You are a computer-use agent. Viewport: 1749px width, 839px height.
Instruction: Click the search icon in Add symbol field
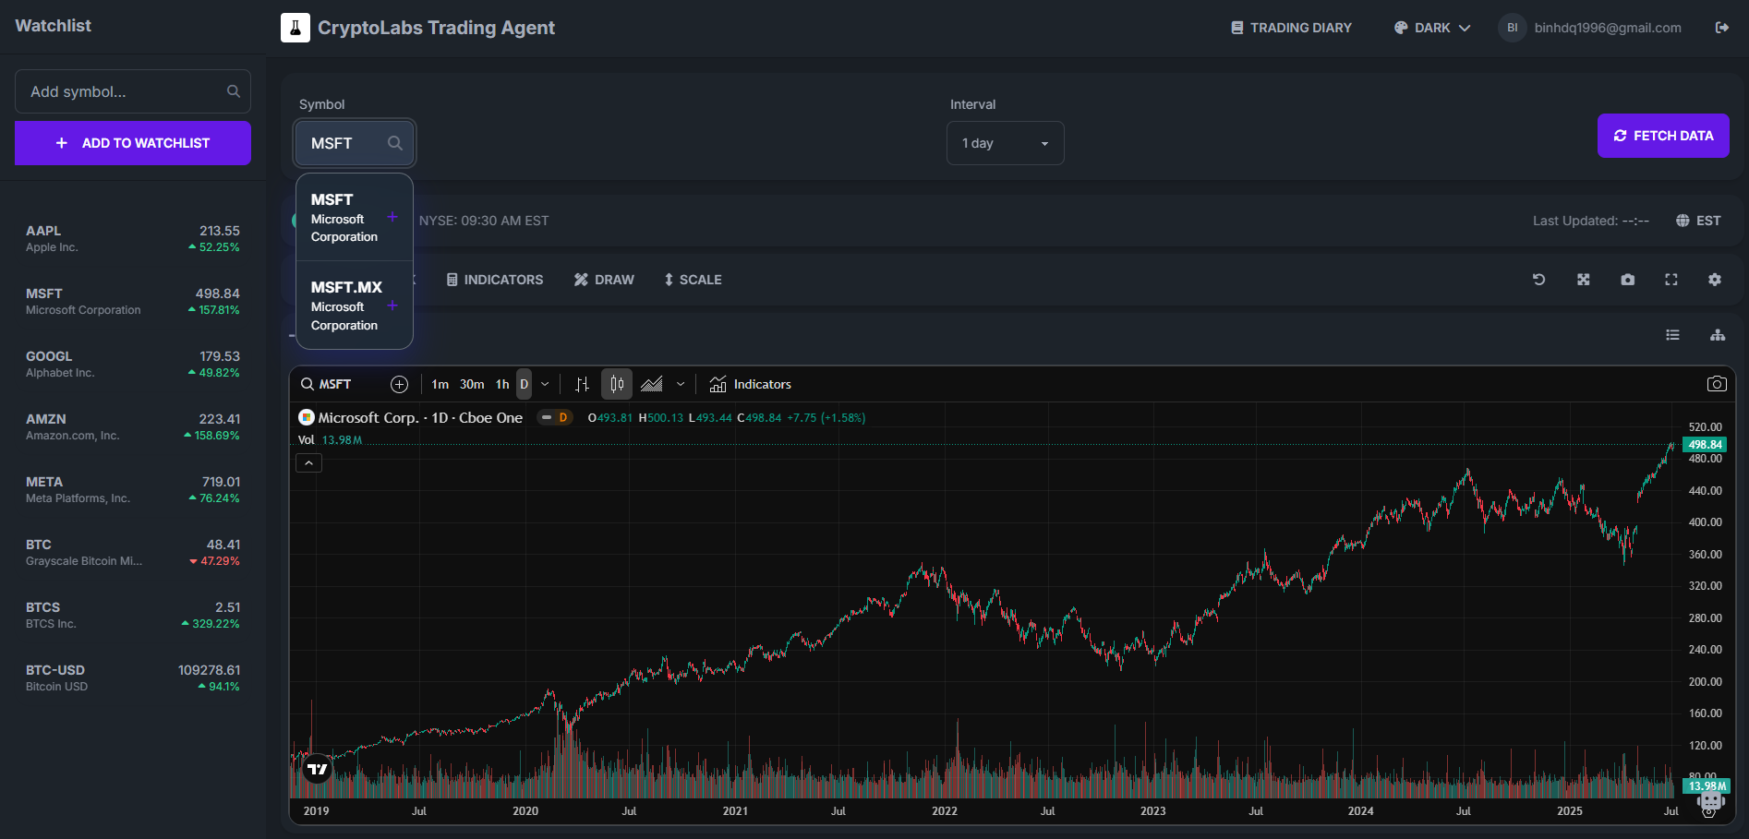coord(234,91)
